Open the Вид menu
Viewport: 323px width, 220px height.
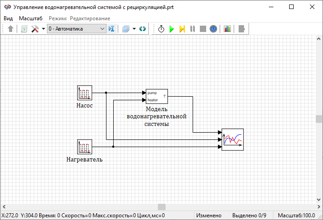point(8,18)
